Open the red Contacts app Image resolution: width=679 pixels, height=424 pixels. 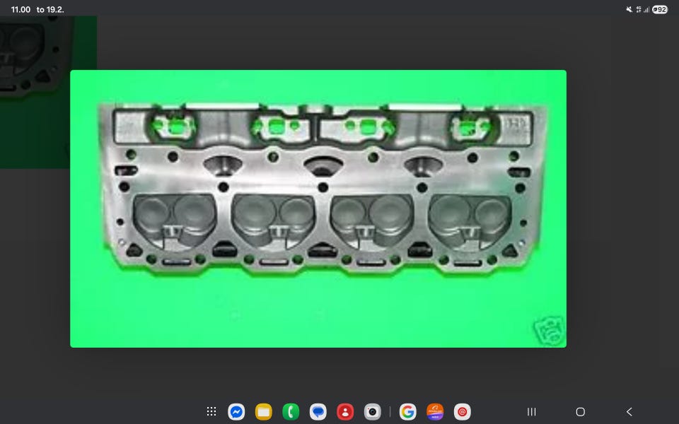click(x=345, y=411)
